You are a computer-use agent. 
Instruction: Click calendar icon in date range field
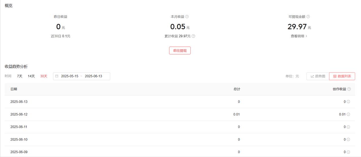point(57,76)
